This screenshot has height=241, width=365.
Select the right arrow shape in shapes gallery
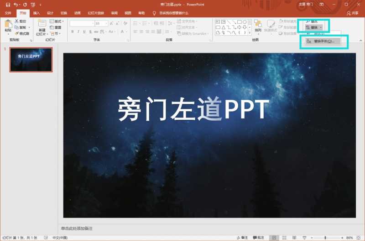click(239, 27)
